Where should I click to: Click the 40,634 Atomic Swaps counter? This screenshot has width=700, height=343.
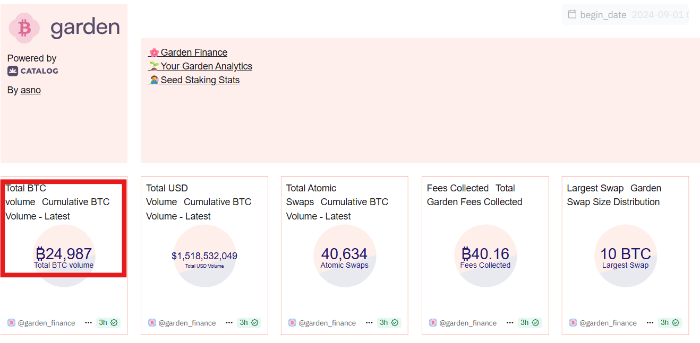tap(345, 257)
